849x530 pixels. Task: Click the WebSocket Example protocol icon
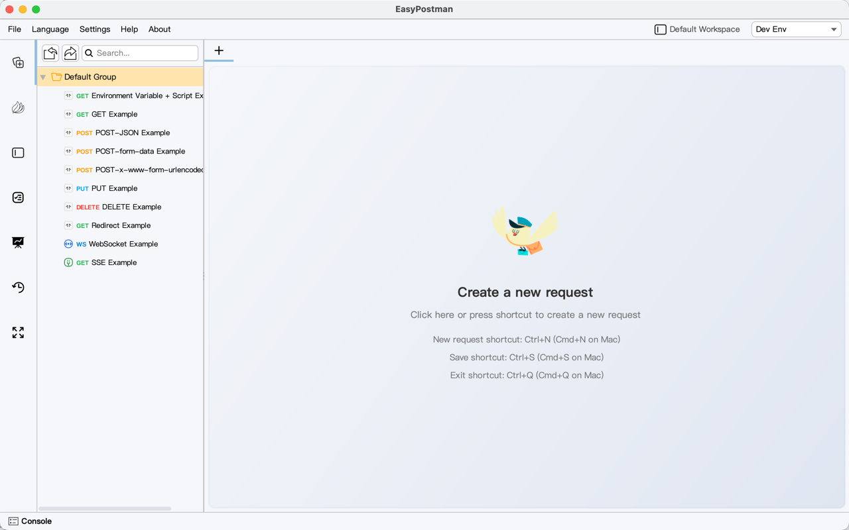(68, 244)
